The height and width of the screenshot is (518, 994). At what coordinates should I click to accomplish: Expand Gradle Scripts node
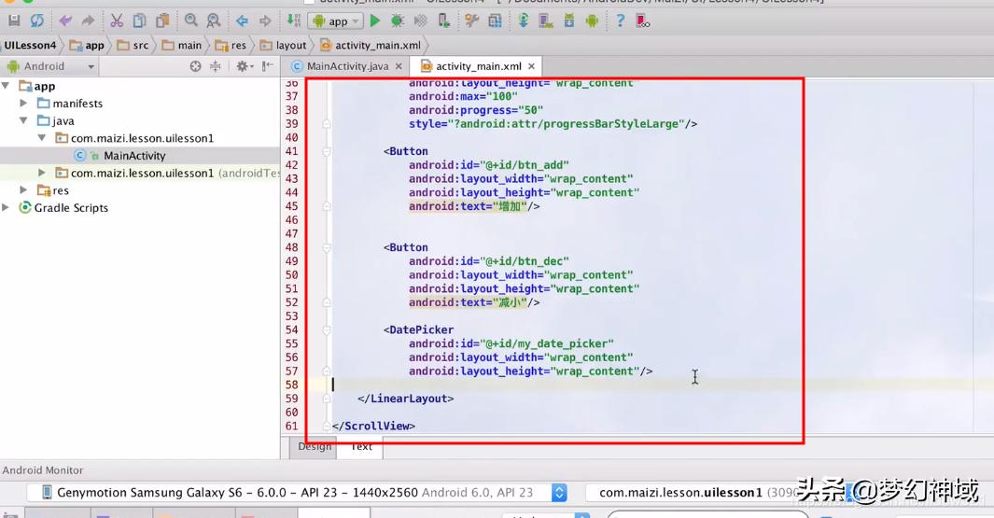(7, 207)
